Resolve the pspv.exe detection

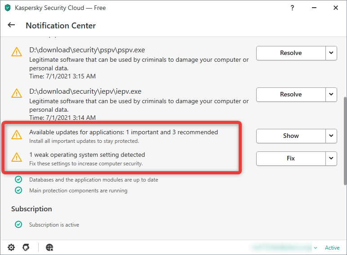coord(291,53)
